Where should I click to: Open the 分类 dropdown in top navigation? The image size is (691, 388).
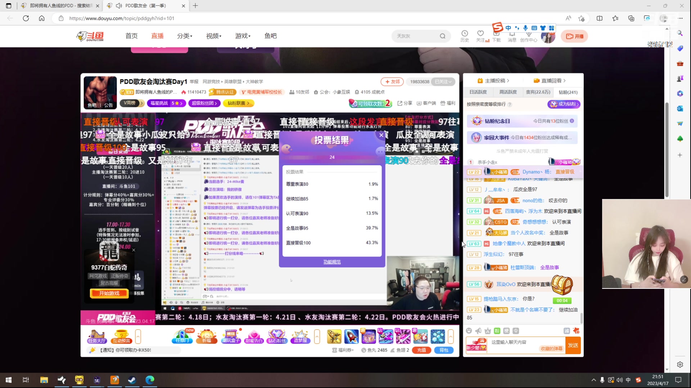tap(184, 36)
